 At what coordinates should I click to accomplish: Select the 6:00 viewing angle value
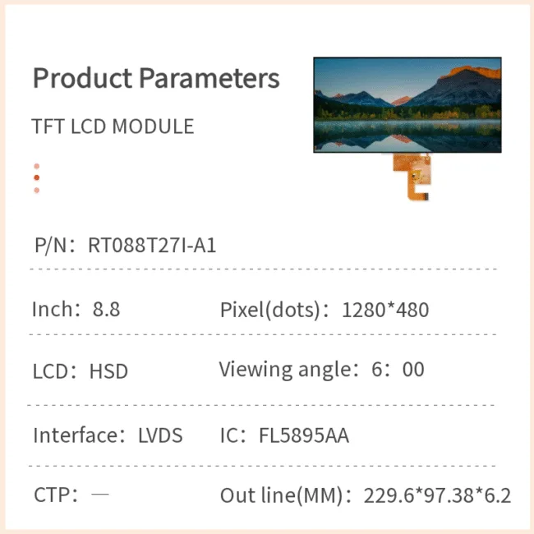[398, 370]
